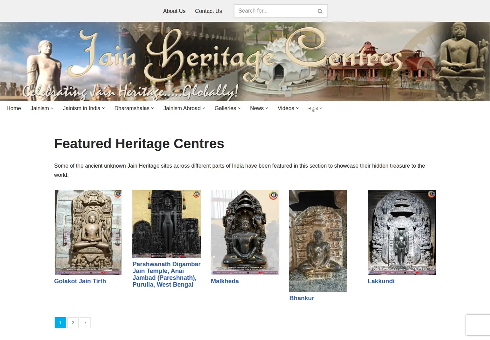Screen dimensions: 490x340
Task: Open the Videos menu
Action: [x=288, y=108]
